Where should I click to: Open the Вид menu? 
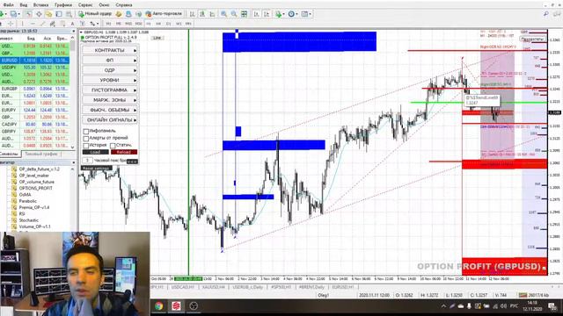(x=24, y=5)
